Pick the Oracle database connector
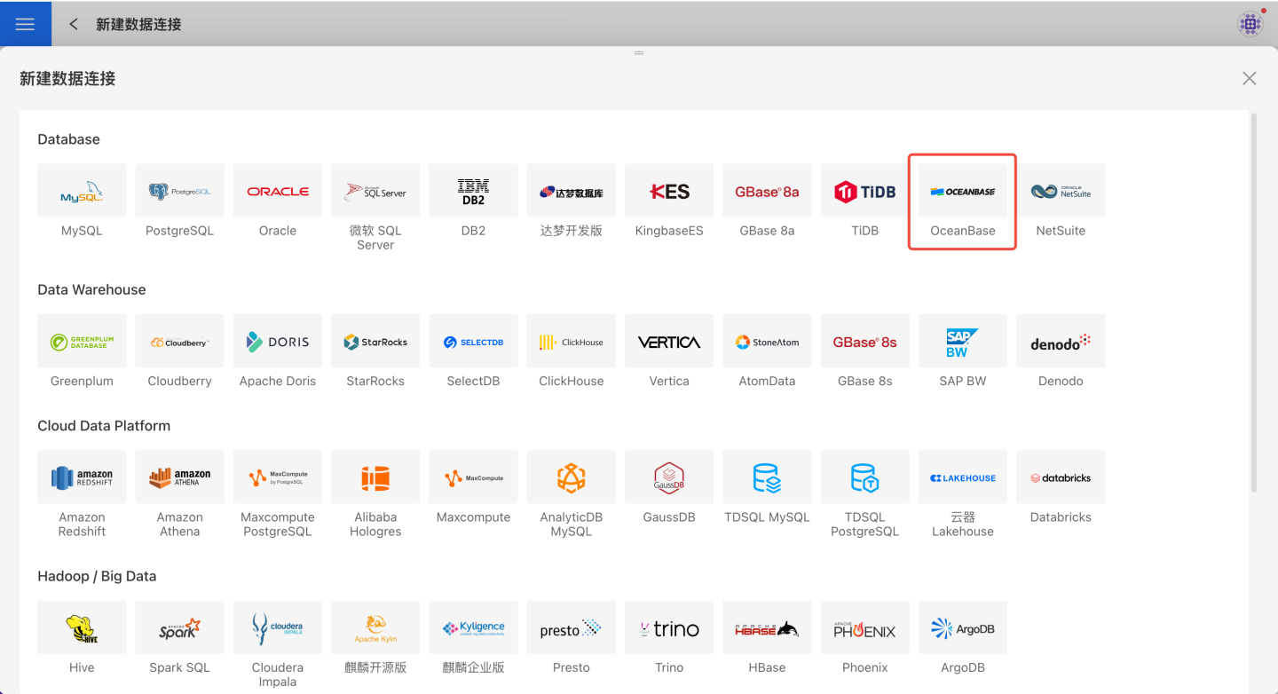 [x=278, y=191]
